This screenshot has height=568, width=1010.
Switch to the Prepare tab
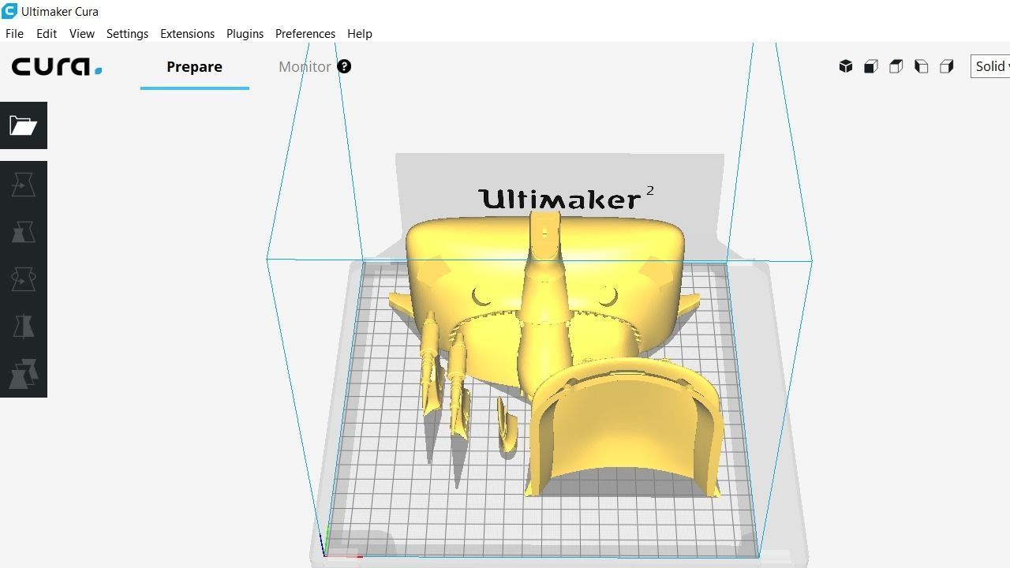click(194, 67)
